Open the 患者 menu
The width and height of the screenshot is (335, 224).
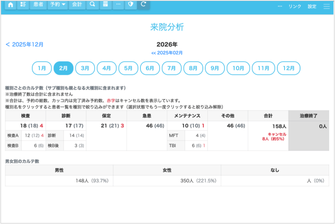(38, 5)
